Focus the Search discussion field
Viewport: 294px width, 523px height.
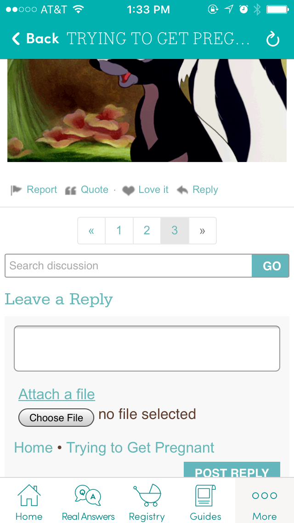pyautogui.click(x=128, y=266)
